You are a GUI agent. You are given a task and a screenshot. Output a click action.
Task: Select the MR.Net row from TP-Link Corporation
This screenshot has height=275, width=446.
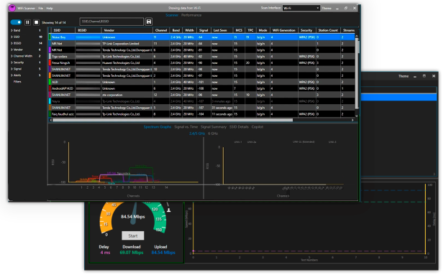(202, 44)
